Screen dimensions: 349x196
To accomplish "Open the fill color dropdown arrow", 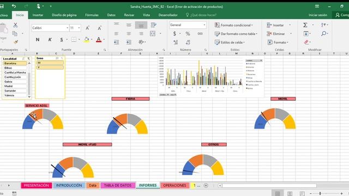I will click(x=92, y=40).
